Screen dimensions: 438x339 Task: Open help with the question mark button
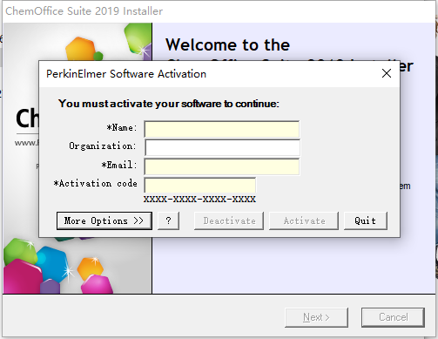168,220
